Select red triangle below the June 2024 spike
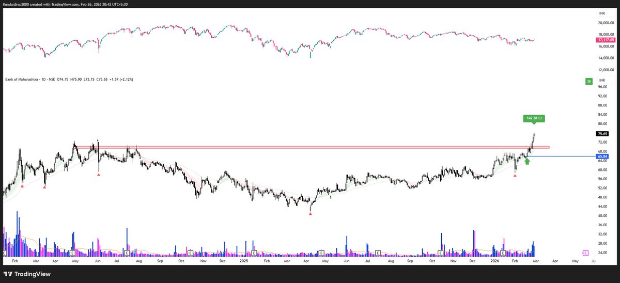The width and height of the screenshot is (620, 283). tap(99, 175)
